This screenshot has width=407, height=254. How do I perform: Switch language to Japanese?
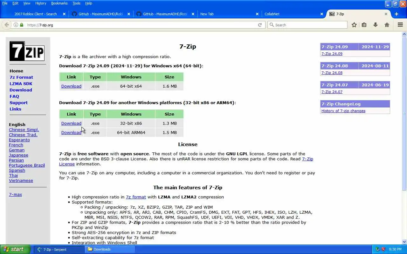click(18, 155)
